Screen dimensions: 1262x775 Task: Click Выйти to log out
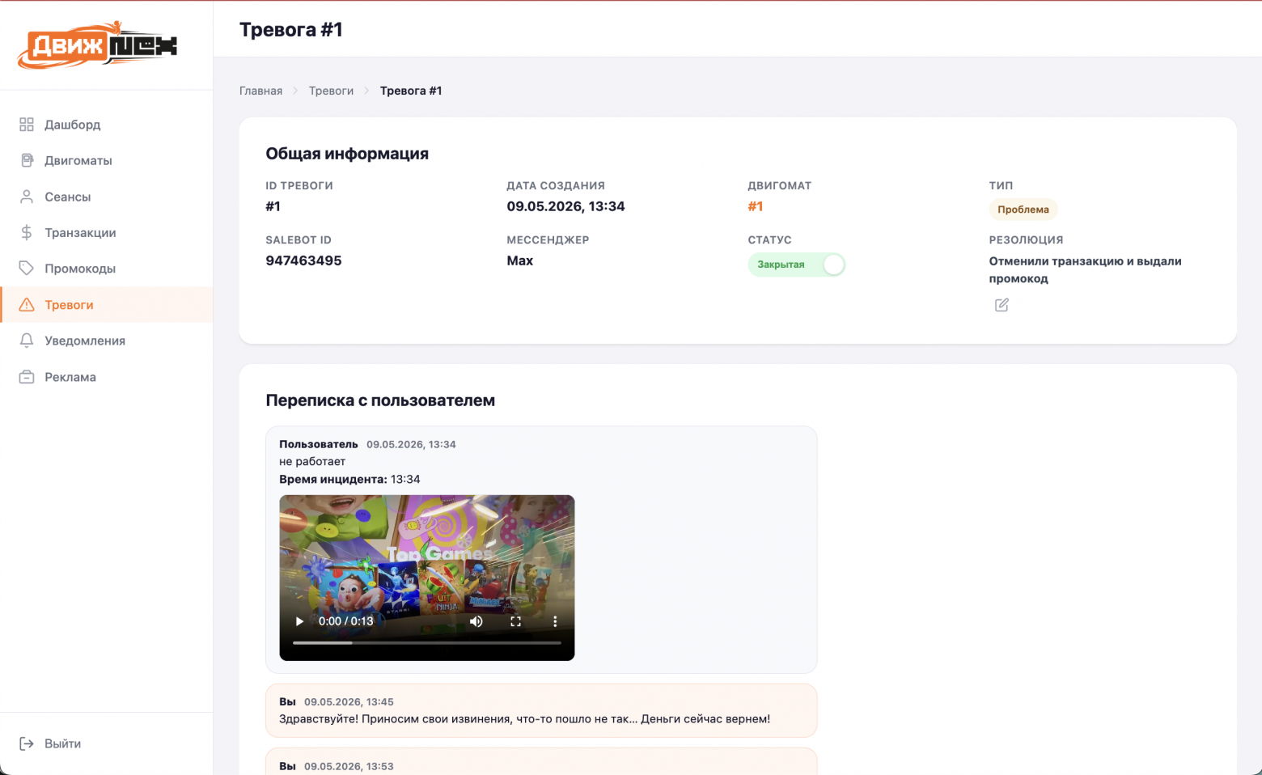coord(62,743)
